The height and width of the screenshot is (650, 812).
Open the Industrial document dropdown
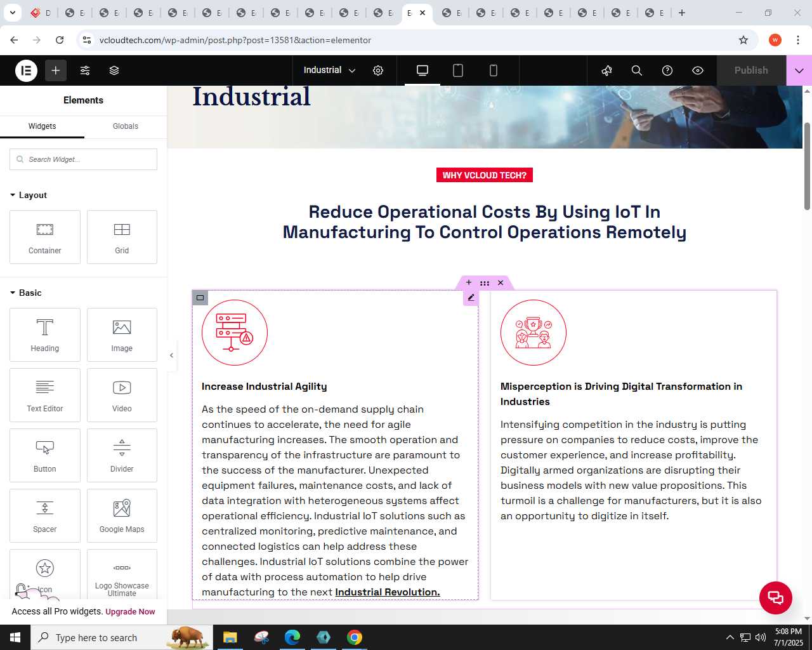click(329, 70)
